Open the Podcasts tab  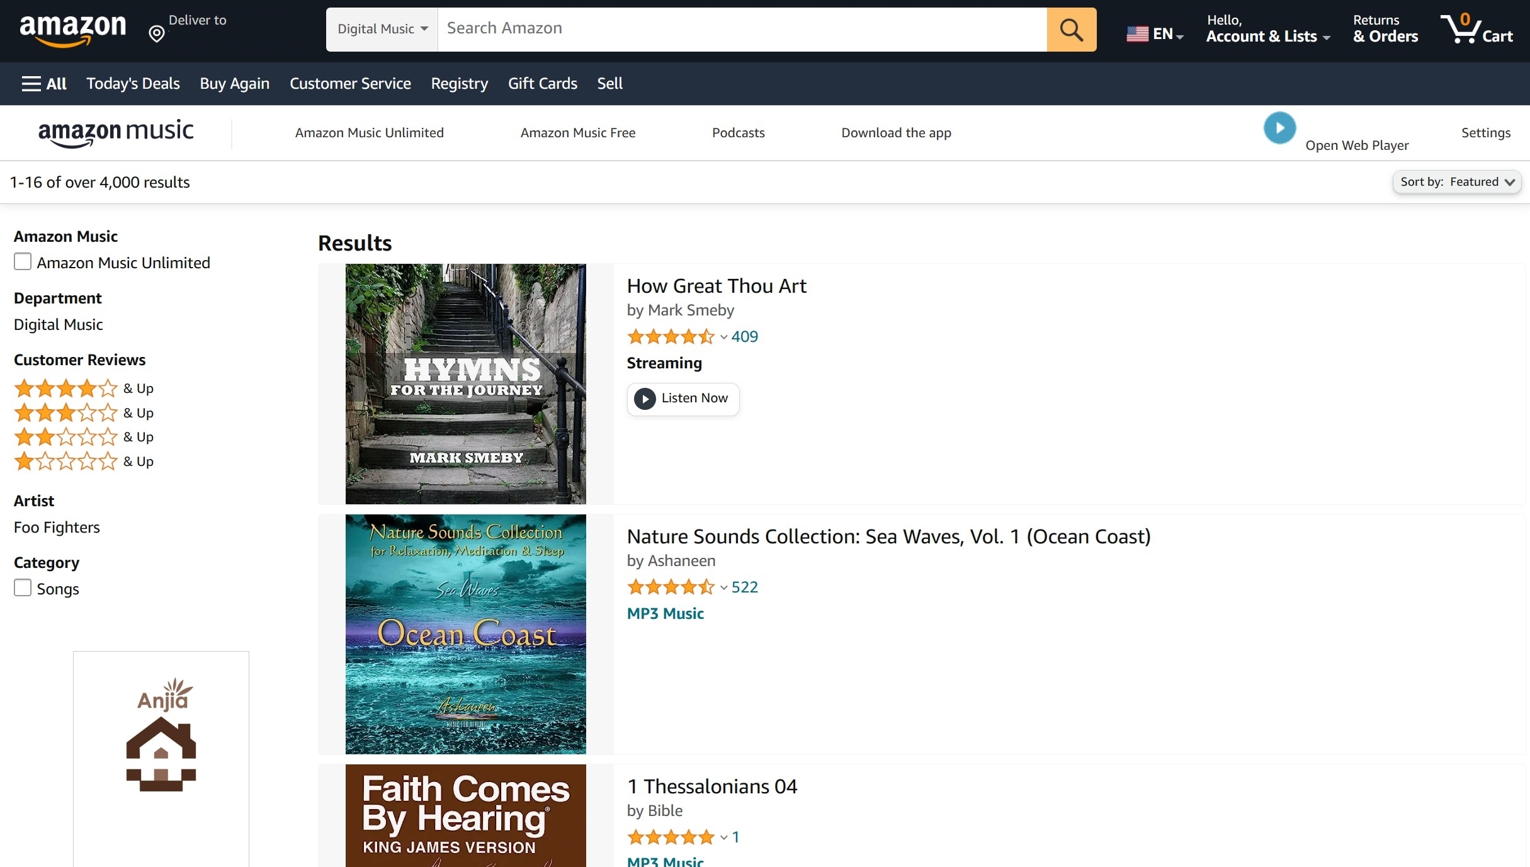click(x=739, y=132)
